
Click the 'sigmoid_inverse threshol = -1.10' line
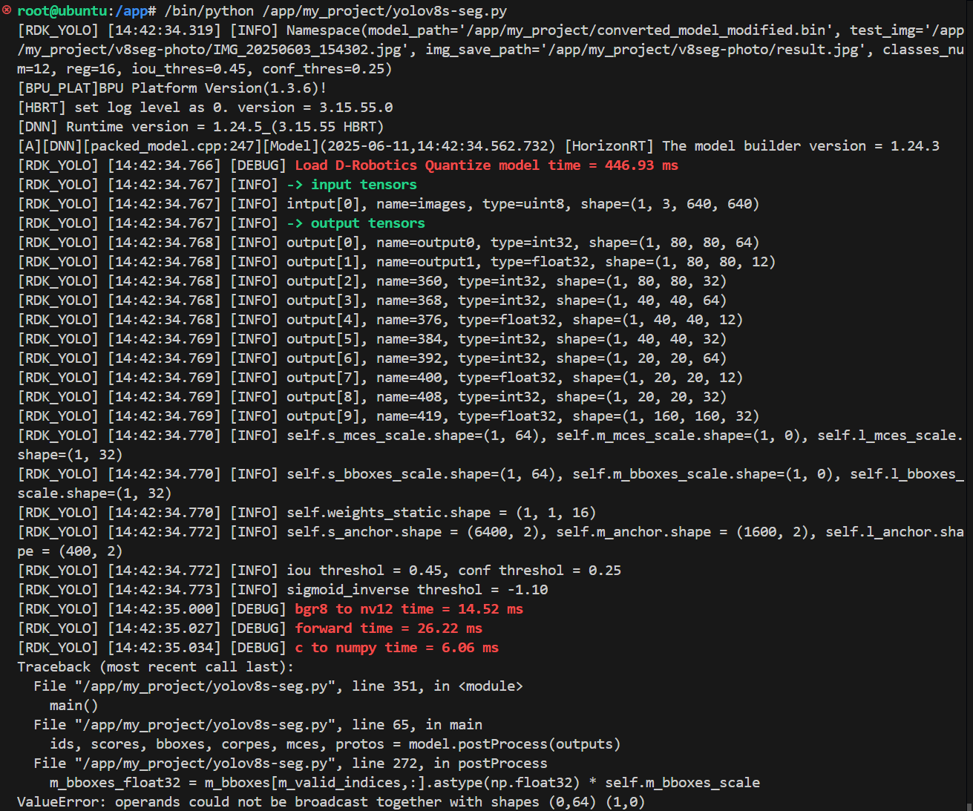(417, 590)
